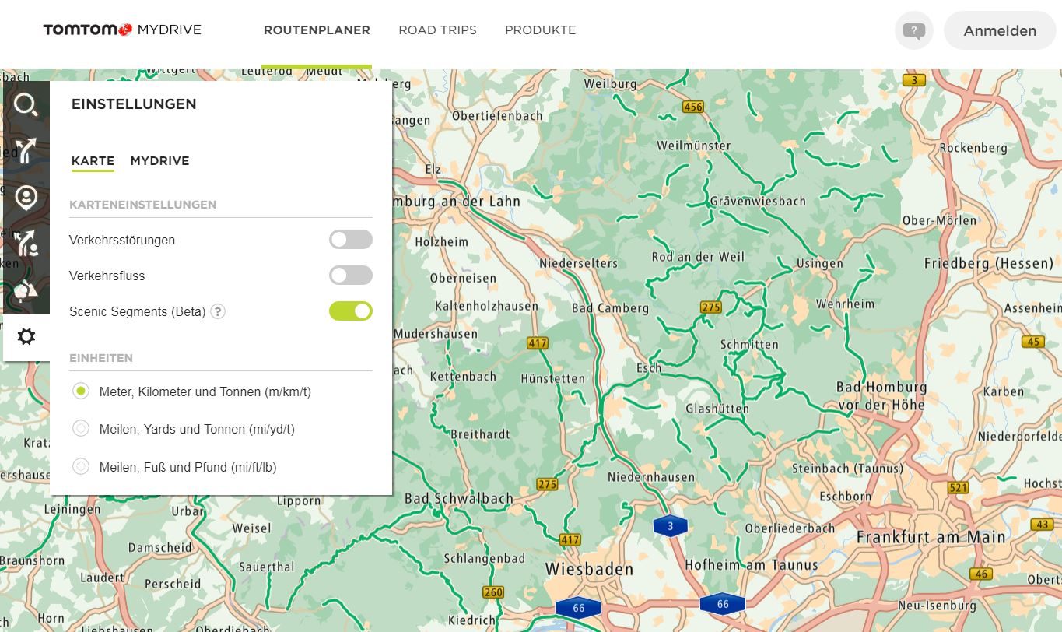
Task: Select Meilen, Yards und Tonnen units
Action: click(x=81, y=429)
